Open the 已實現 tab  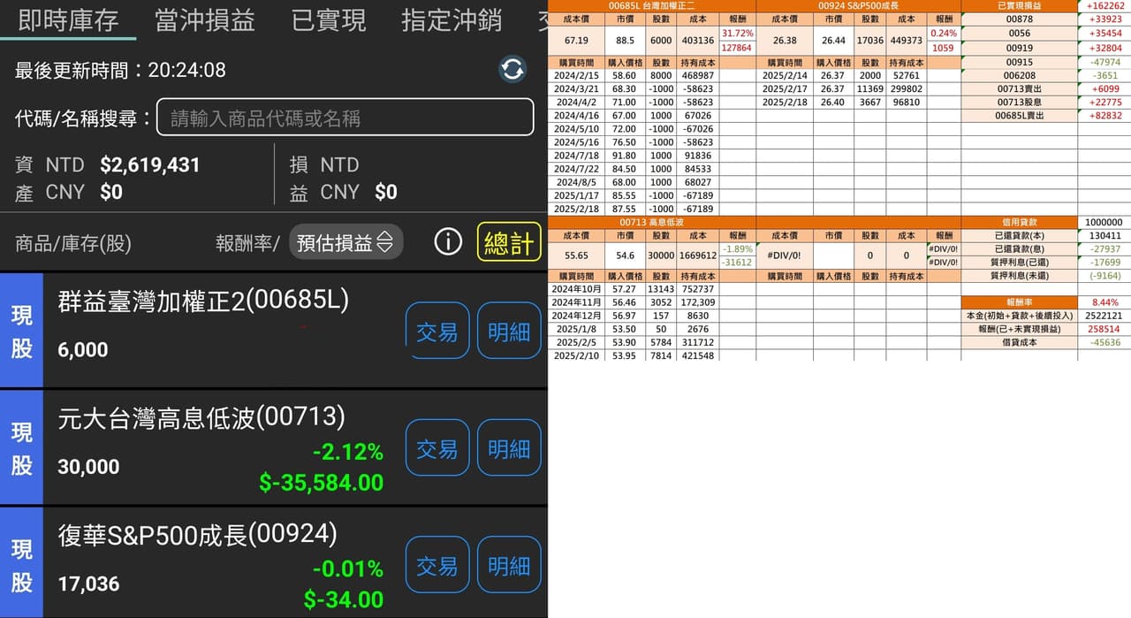coord(329,20)
